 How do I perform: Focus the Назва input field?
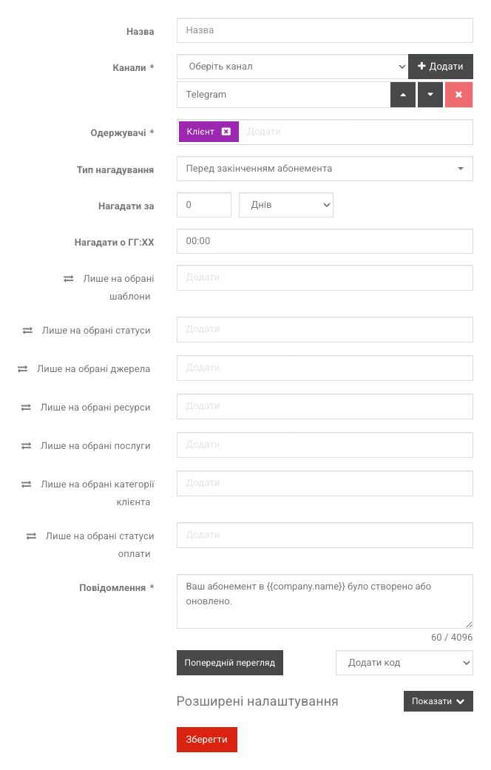click(x=325, y=30)
